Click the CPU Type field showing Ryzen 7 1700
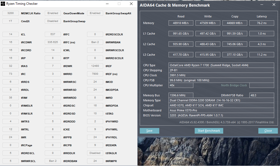 point(221,65)
